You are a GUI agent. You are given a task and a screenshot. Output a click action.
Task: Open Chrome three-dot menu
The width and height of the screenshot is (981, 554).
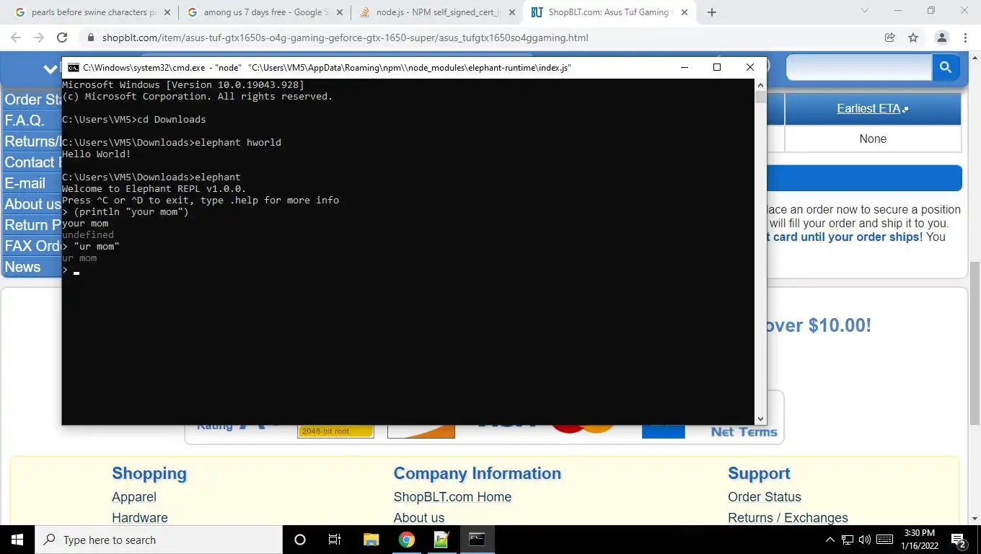tap(965, 38)
